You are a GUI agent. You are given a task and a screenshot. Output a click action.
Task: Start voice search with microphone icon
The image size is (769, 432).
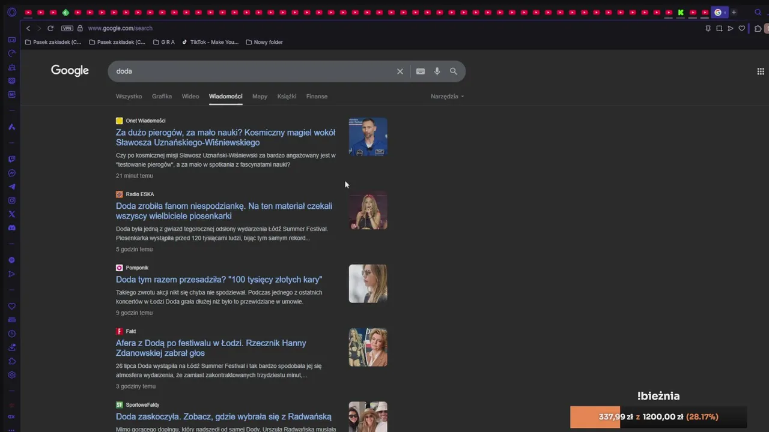click(x=437, y=71)
